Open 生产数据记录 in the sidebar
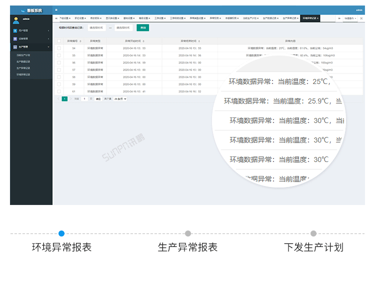 pyautogui.click(x=23, y=61)
